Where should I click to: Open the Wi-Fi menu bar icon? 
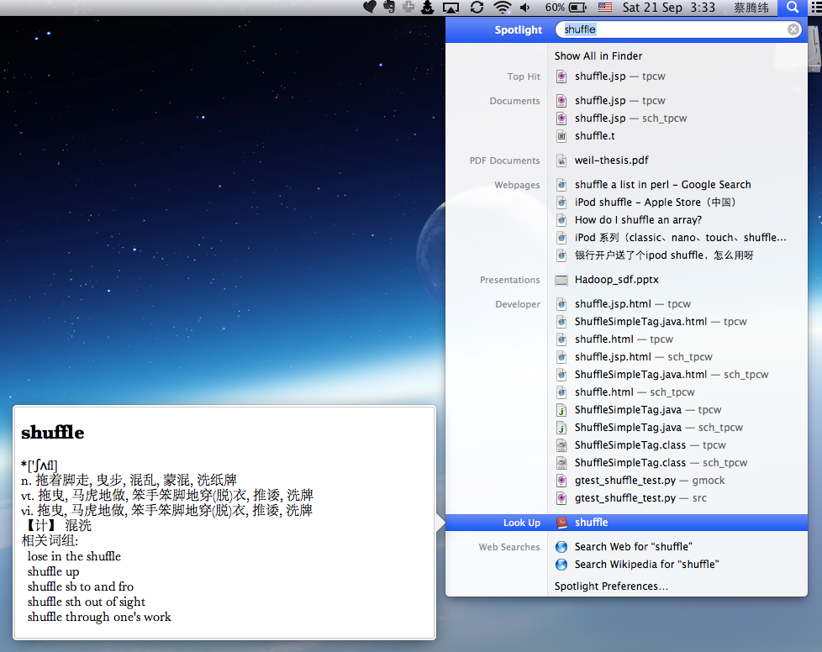click(501, 8)
